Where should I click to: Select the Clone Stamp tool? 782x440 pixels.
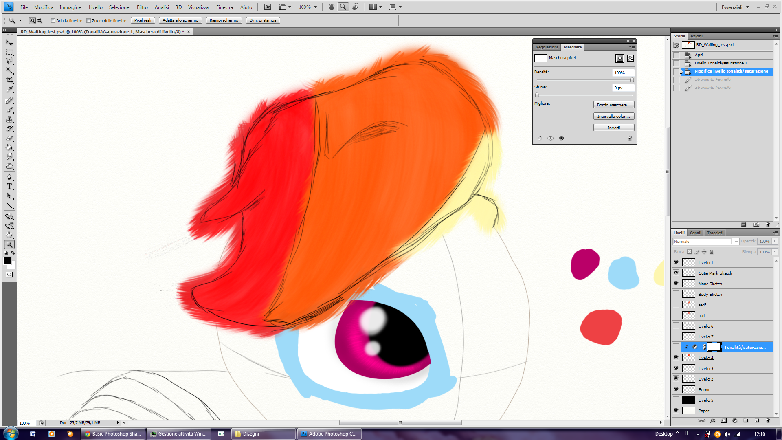tap(9, 119)
